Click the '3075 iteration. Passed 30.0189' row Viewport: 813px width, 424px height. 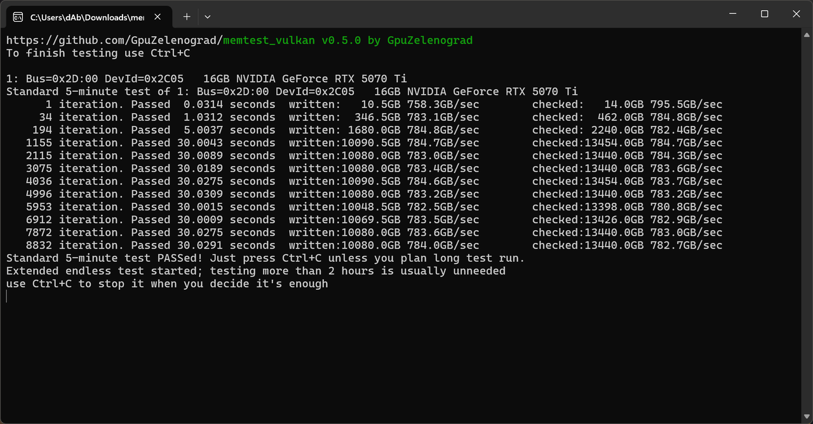365,168
